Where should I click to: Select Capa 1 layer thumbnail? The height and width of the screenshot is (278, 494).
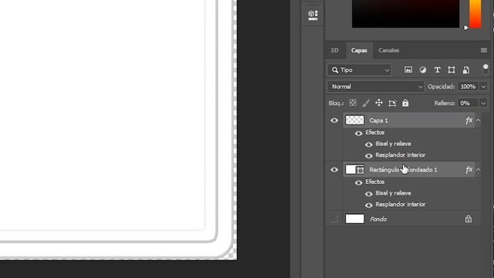coord(355,120)
